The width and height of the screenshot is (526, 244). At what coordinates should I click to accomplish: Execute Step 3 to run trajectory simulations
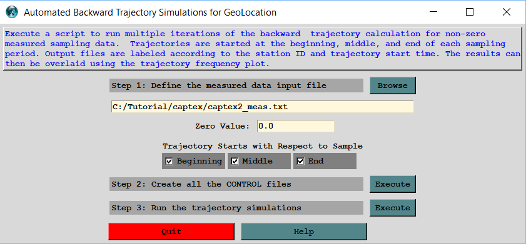tap(393, 208)
